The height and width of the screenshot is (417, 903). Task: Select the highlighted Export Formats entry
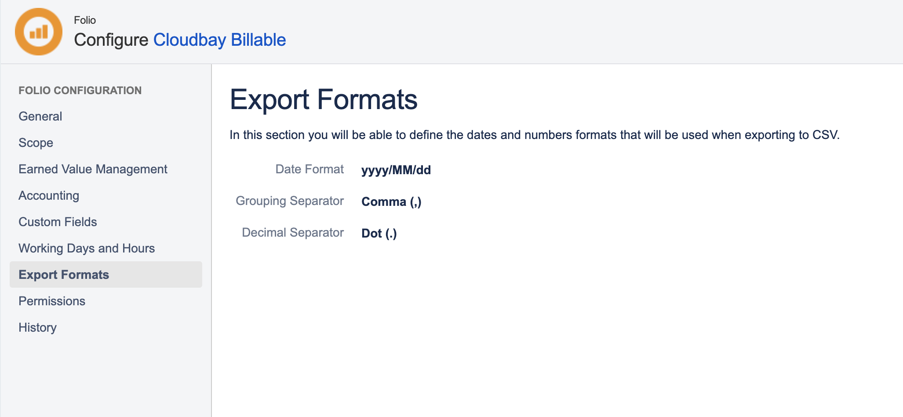63,274
